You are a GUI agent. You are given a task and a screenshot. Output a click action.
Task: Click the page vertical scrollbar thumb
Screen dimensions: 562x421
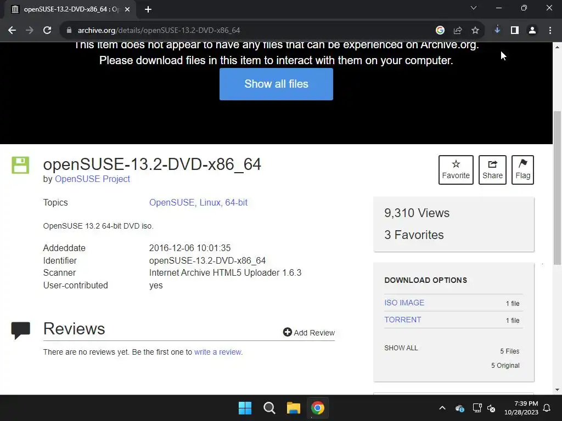(x=558, y=188)
